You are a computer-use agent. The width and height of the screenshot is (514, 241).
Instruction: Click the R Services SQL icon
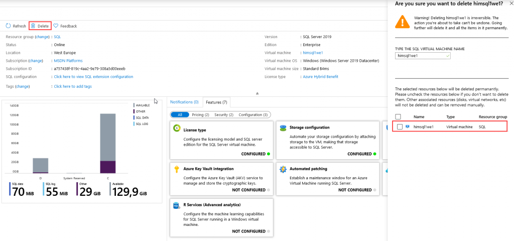(x=177, y=205)
